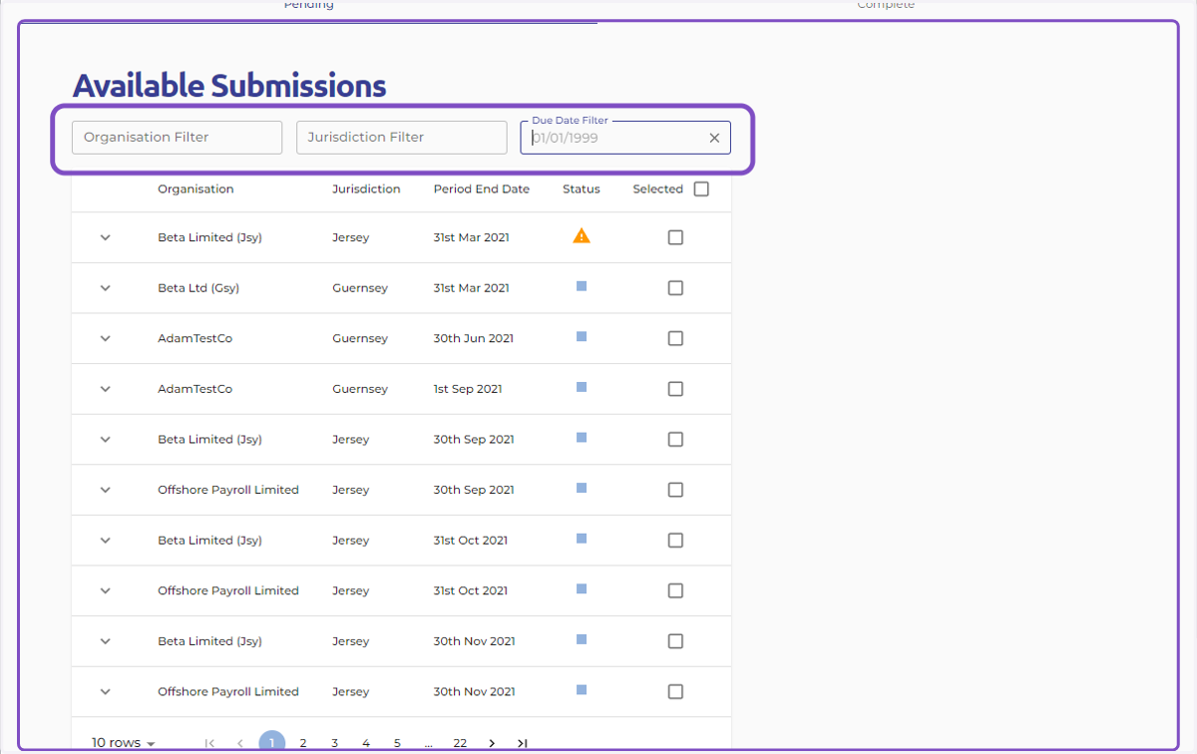Click the Available Submissions heading
Screen dimensions: 1197x754
point(229,86)
